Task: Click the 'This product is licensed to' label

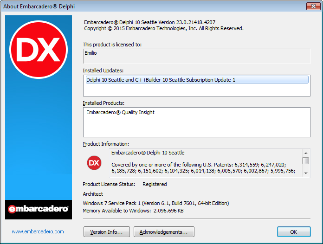Action: (112, 45)
